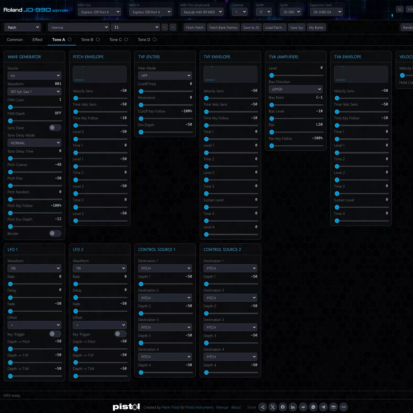Image resolution: width=413 pixels, height=413 pixels.
Task: Open the Bias Direction dropdown
Action: 296,89
